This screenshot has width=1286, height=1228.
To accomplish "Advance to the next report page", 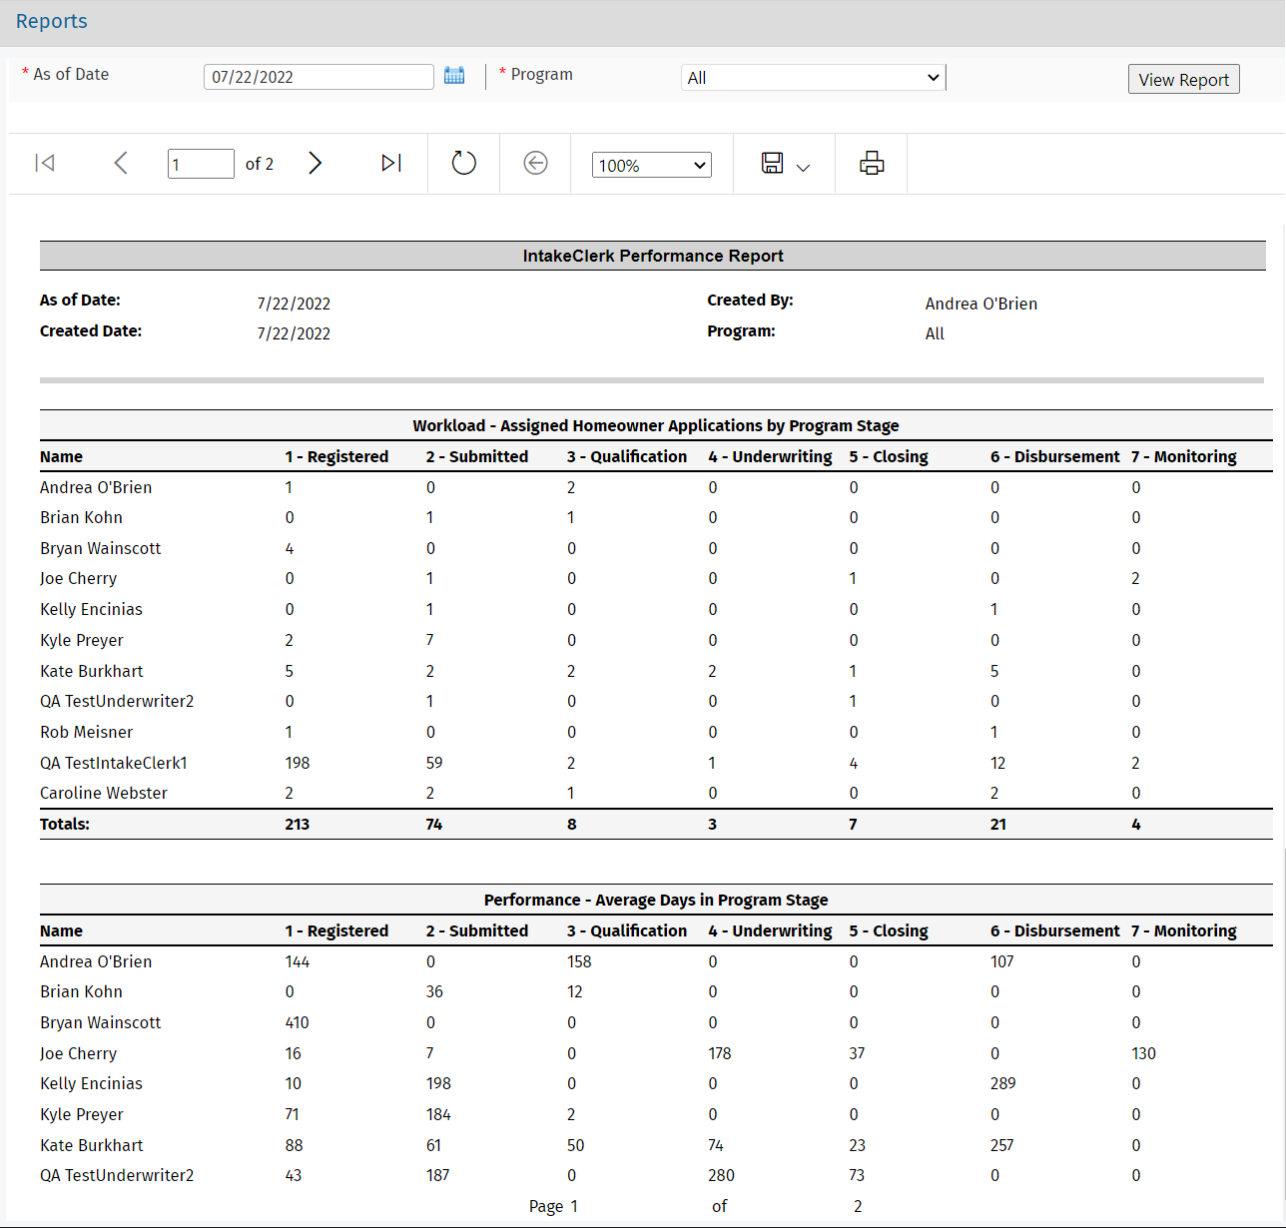I will 316,163.
